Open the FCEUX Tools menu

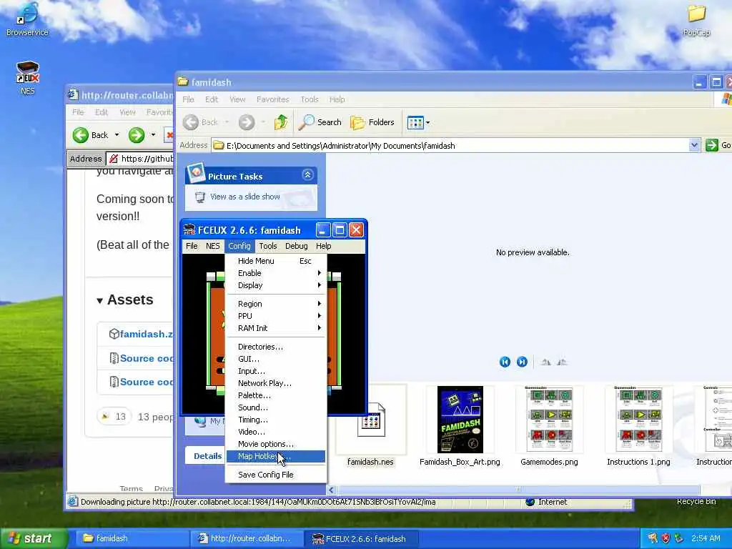(x=268, y=246)
